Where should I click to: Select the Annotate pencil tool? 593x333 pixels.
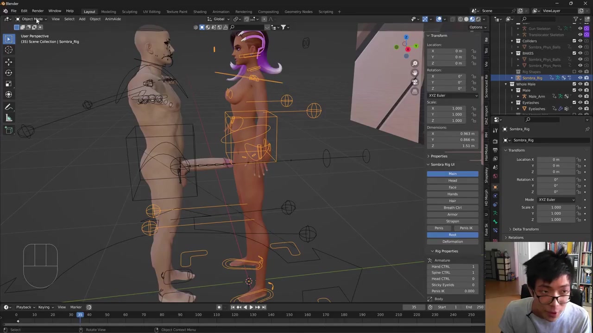pos(9,107)
